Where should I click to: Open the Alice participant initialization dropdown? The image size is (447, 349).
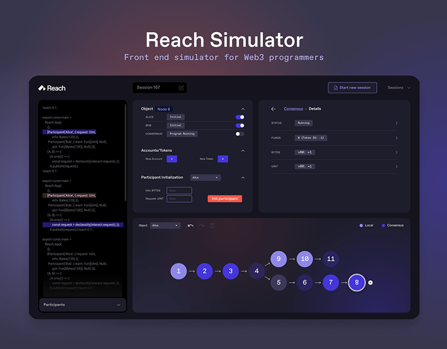(206, 178)
